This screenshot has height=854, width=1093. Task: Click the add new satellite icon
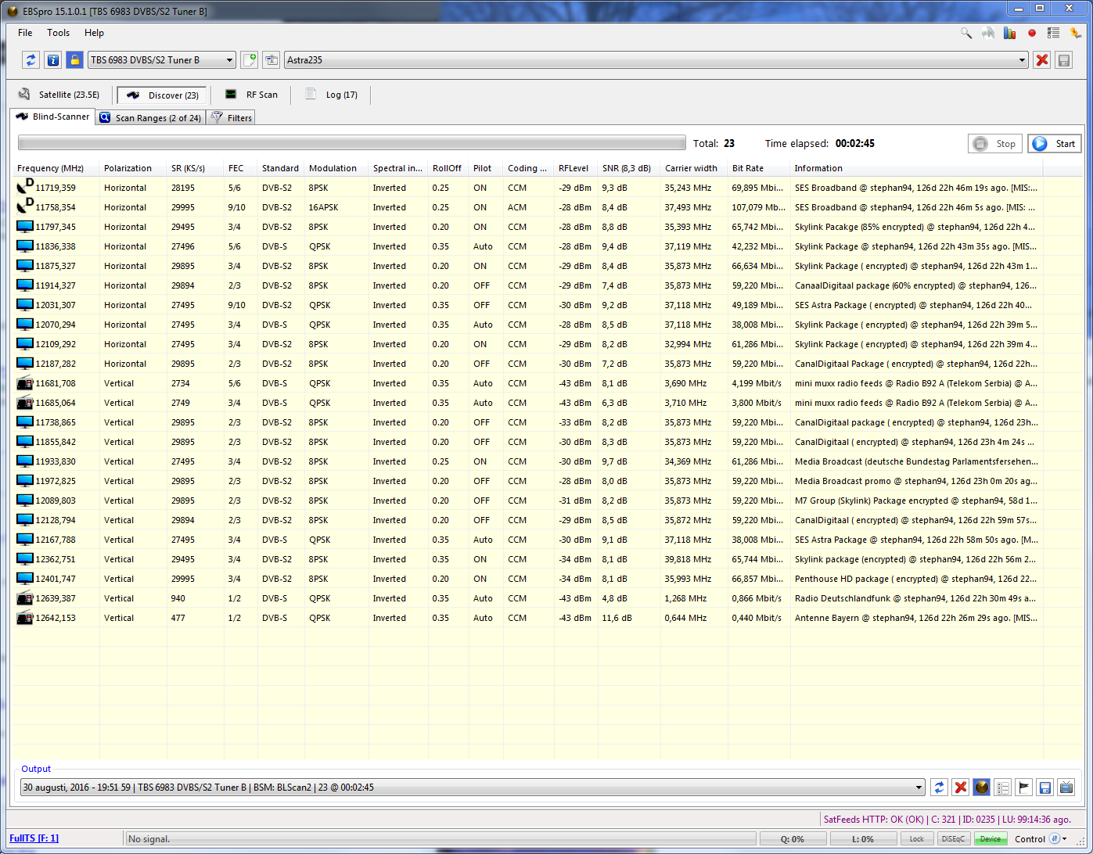[250, 60]
